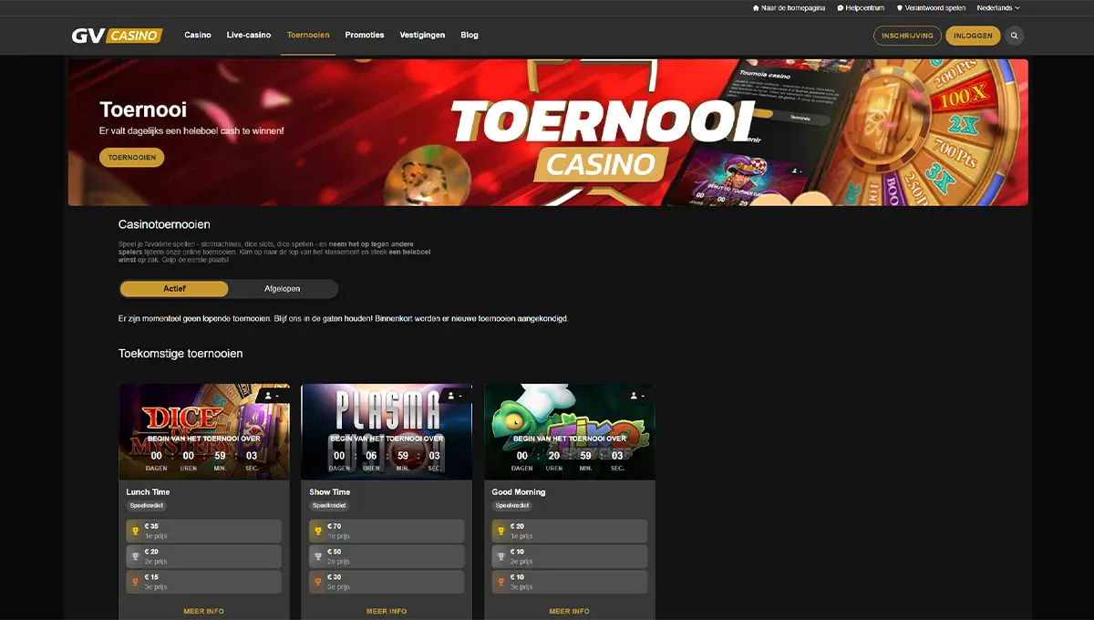Click the Inschrijving button

click(907, 36)
